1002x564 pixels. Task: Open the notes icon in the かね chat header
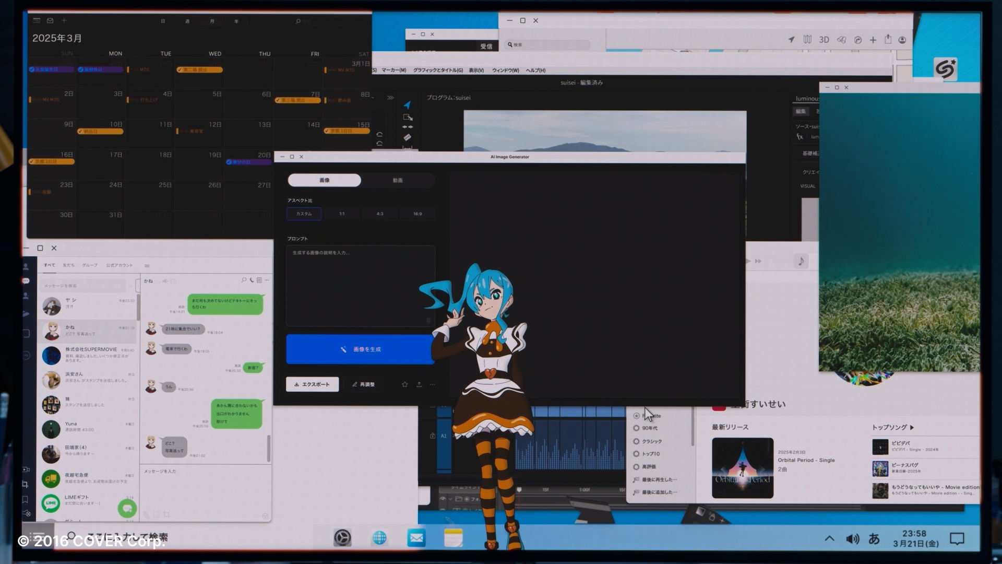click(x=259, y=280)
